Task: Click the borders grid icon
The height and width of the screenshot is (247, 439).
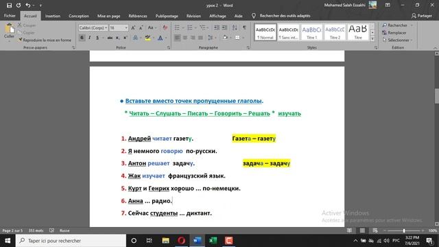Action: [x=237, y=38]
